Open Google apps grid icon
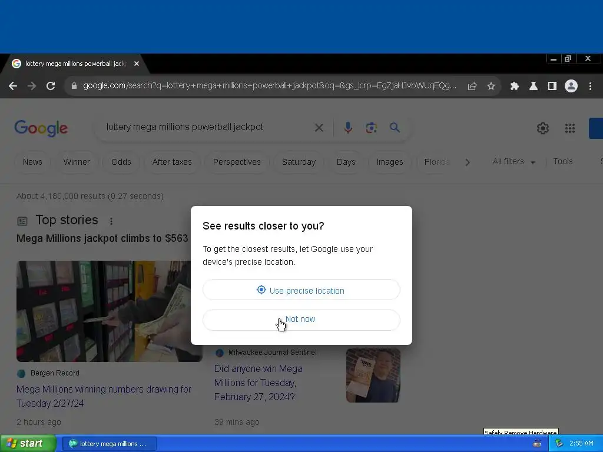This screenshot has height=452, width=603. [570, 128]
